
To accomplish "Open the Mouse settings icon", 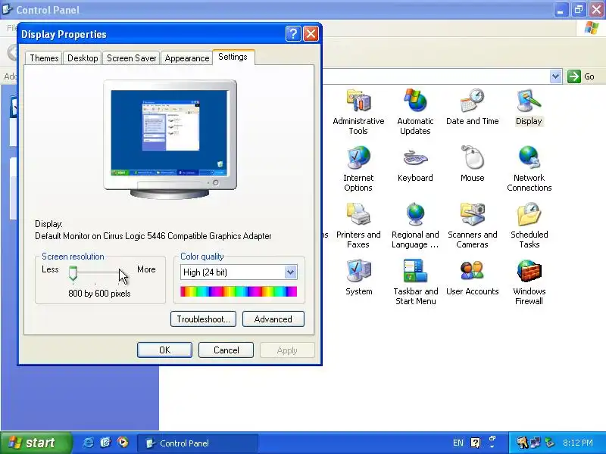I will pos(472,157).
